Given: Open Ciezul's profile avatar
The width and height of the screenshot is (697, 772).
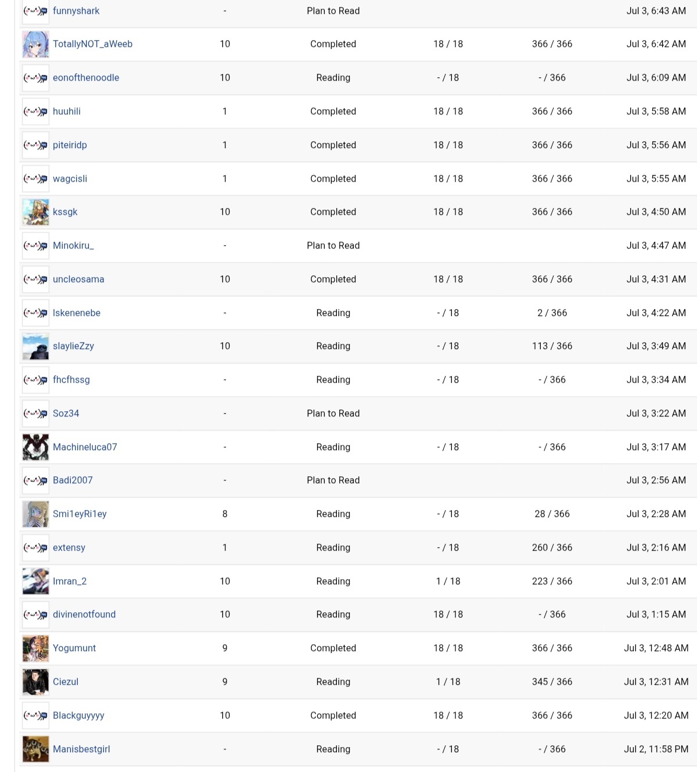Looking at the screenshot, I should coord(35,682).
